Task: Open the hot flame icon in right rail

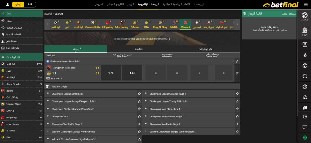Action: (305, 55)
